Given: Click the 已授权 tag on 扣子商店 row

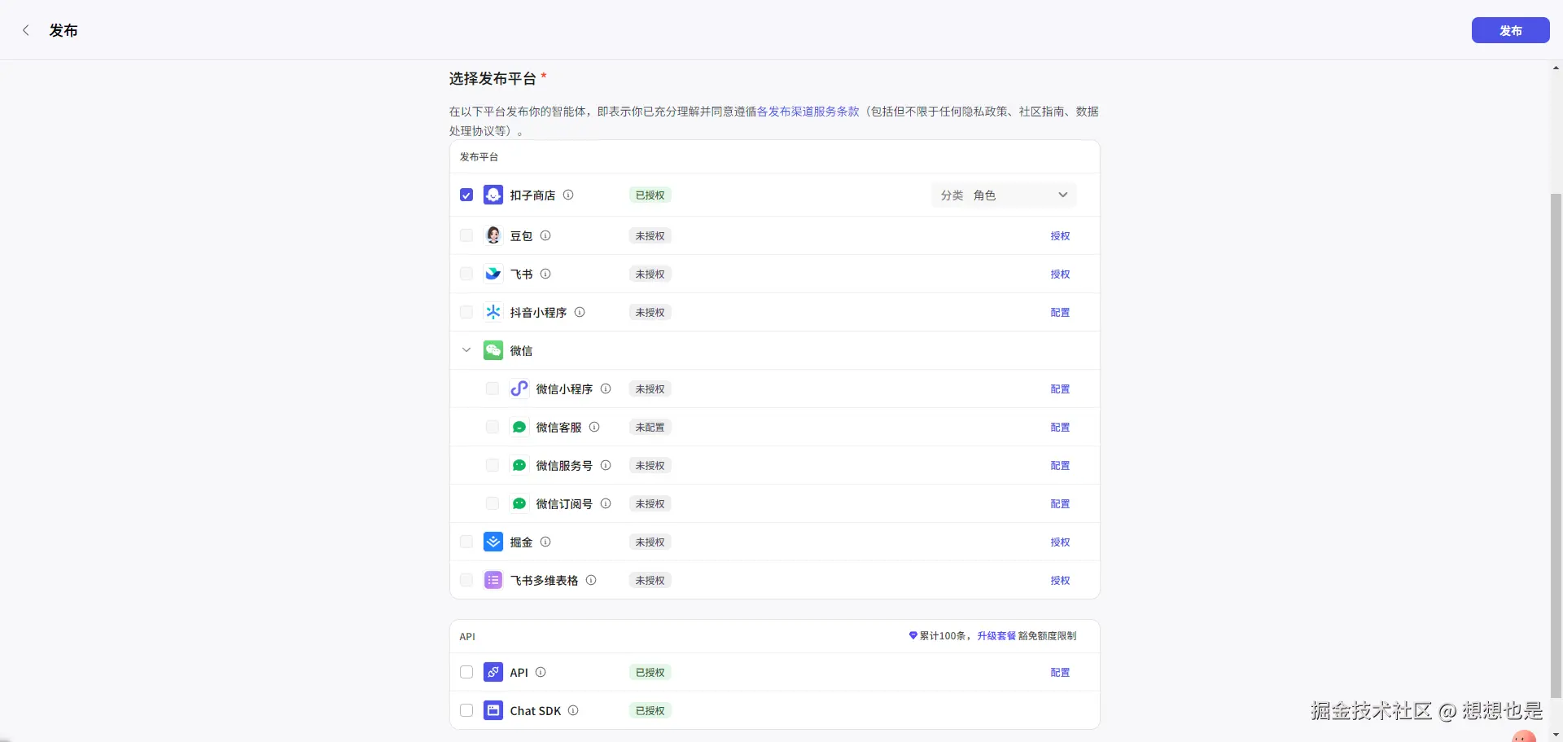Looking at the screenshot, I should [x=650, y=195].
